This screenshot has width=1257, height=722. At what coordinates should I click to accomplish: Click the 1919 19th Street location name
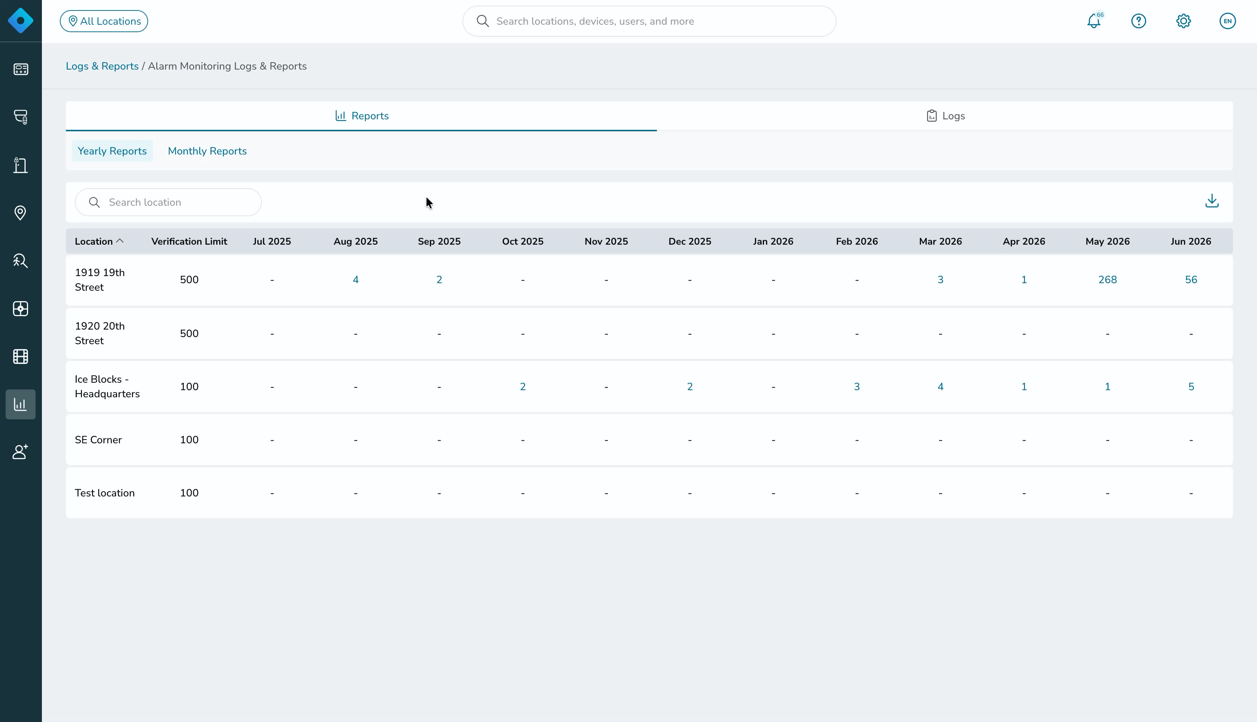pos(100,280)
